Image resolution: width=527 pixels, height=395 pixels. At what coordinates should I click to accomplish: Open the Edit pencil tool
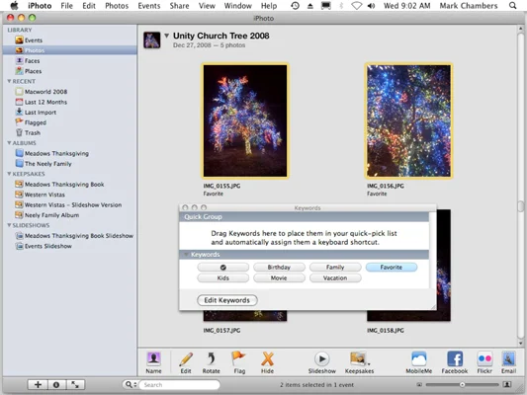pyautogui.click(x=186, y=362)
